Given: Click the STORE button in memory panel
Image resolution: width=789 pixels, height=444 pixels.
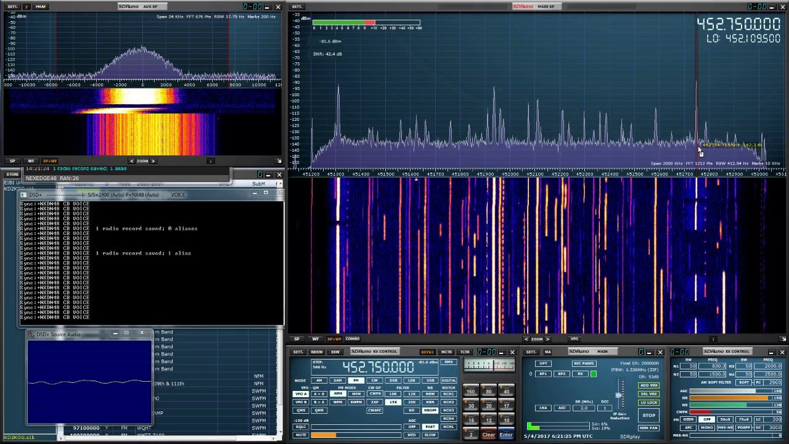Looking at the screenshot, I should point(12,175).
